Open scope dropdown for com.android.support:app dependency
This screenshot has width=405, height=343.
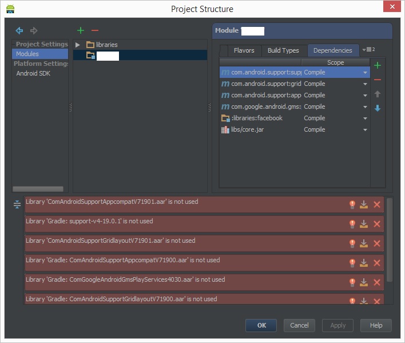click(x=365, y=96)
